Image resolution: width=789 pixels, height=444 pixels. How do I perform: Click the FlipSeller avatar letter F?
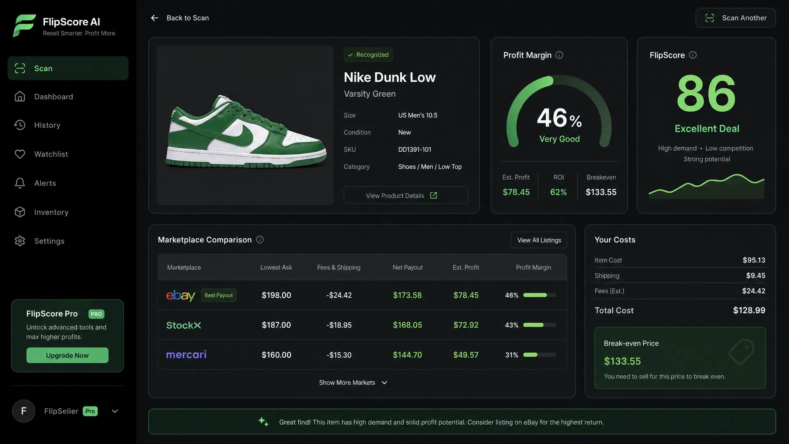click(24, 411)
